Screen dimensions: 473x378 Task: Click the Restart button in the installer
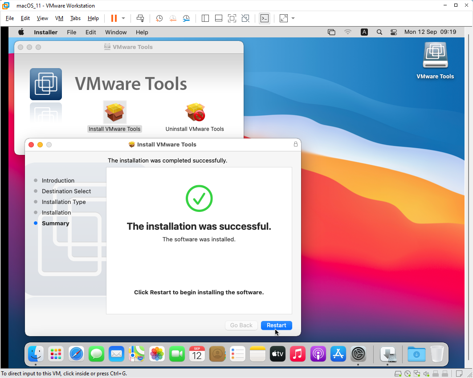tap(276, 325)
